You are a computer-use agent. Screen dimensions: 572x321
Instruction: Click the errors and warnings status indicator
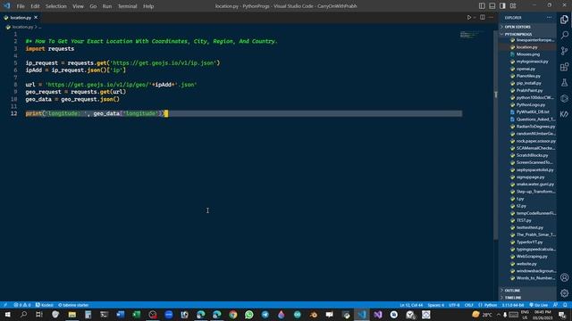coord(21,305)
